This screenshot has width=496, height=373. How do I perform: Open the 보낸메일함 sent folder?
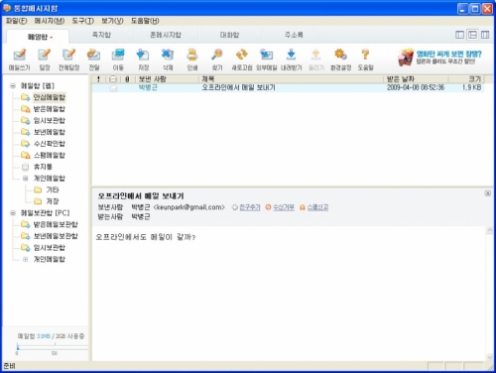tap(50, 132)
